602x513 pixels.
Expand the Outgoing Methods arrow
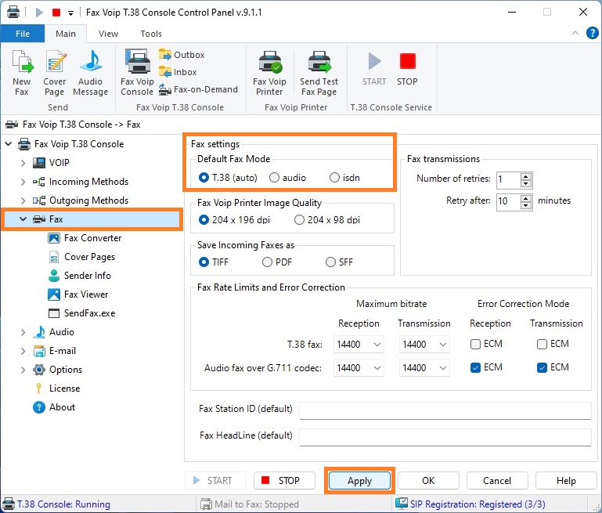23,201
